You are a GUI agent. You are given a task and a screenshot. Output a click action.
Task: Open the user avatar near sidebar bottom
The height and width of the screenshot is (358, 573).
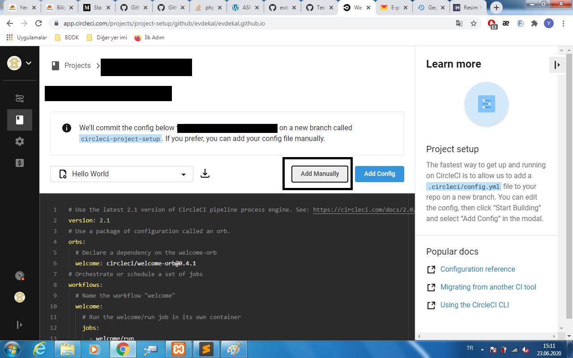tap(19, 297)
